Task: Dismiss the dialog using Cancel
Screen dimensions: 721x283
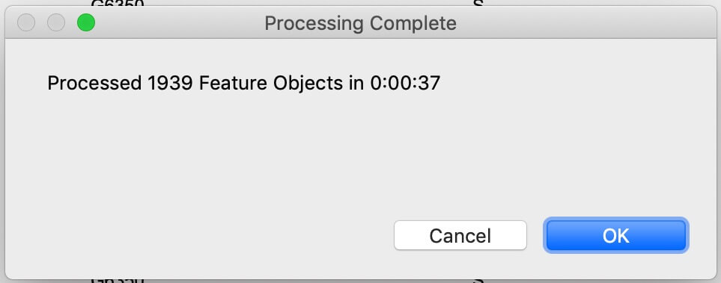Action: pyautogui.click(x=460, y=235)
